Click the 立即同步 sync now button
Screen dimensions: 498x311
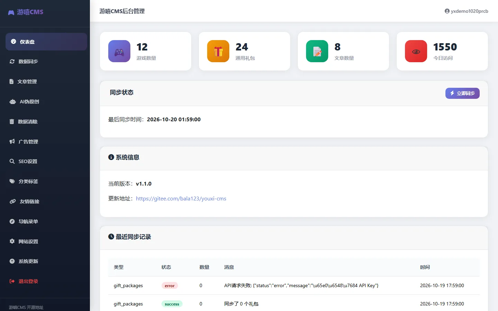[462, 93]
